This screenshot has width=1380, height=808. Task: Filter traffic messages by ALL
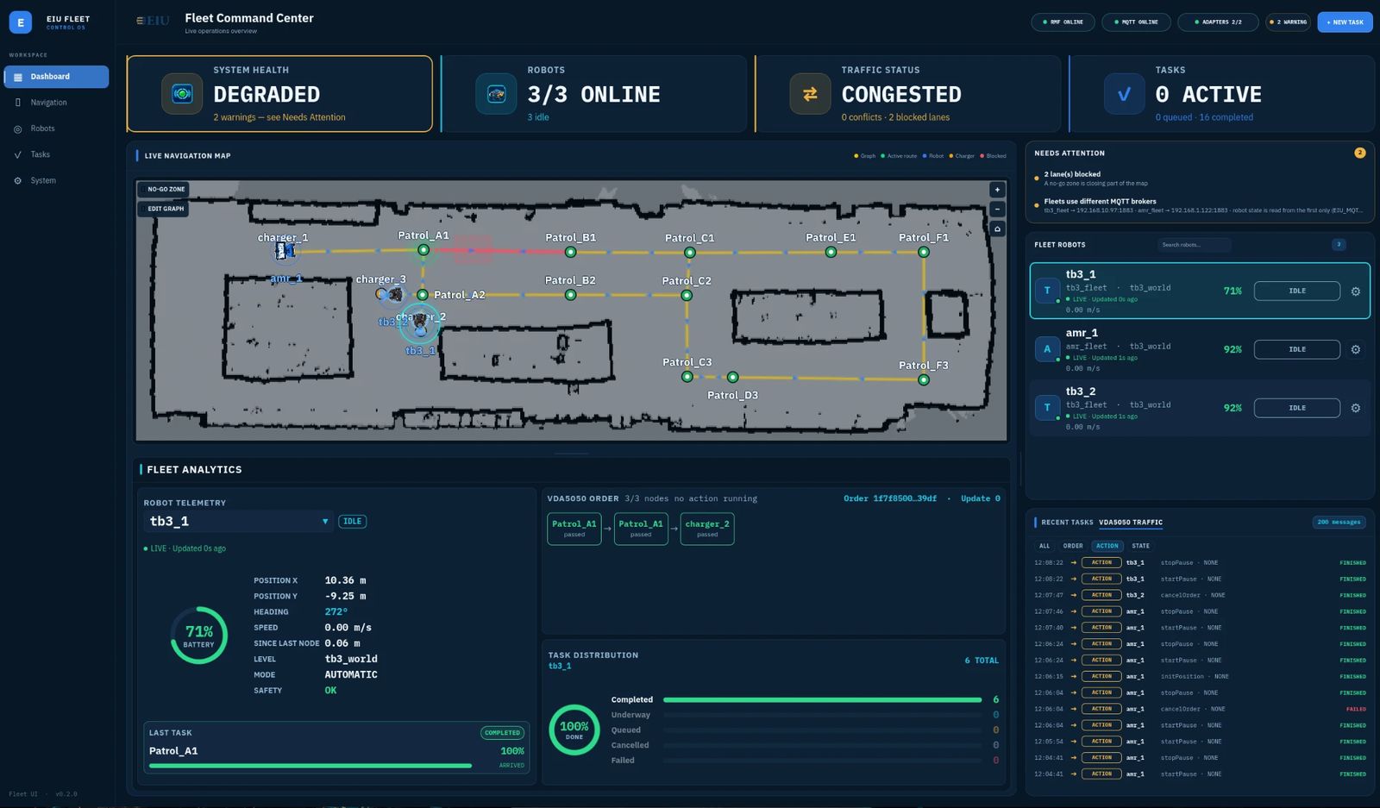coord(1044,546)
